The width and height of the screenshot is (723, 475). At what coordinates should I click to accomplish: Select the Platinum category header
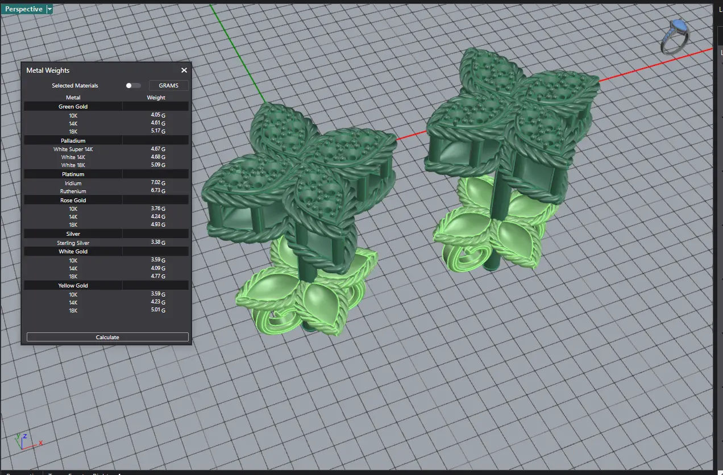73,174
